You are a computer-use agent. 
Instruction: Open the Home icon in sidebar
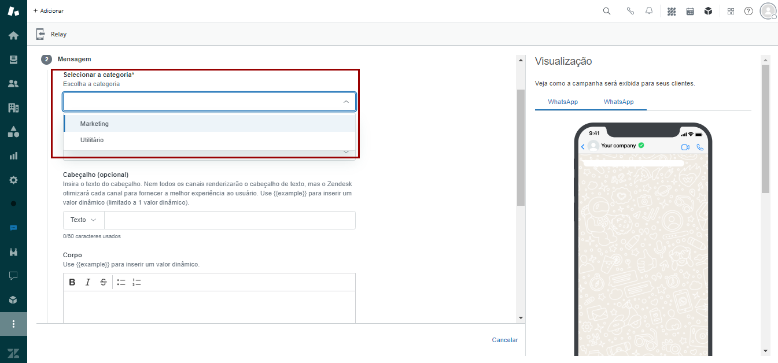pyautogui.click(x=13, y=36)
